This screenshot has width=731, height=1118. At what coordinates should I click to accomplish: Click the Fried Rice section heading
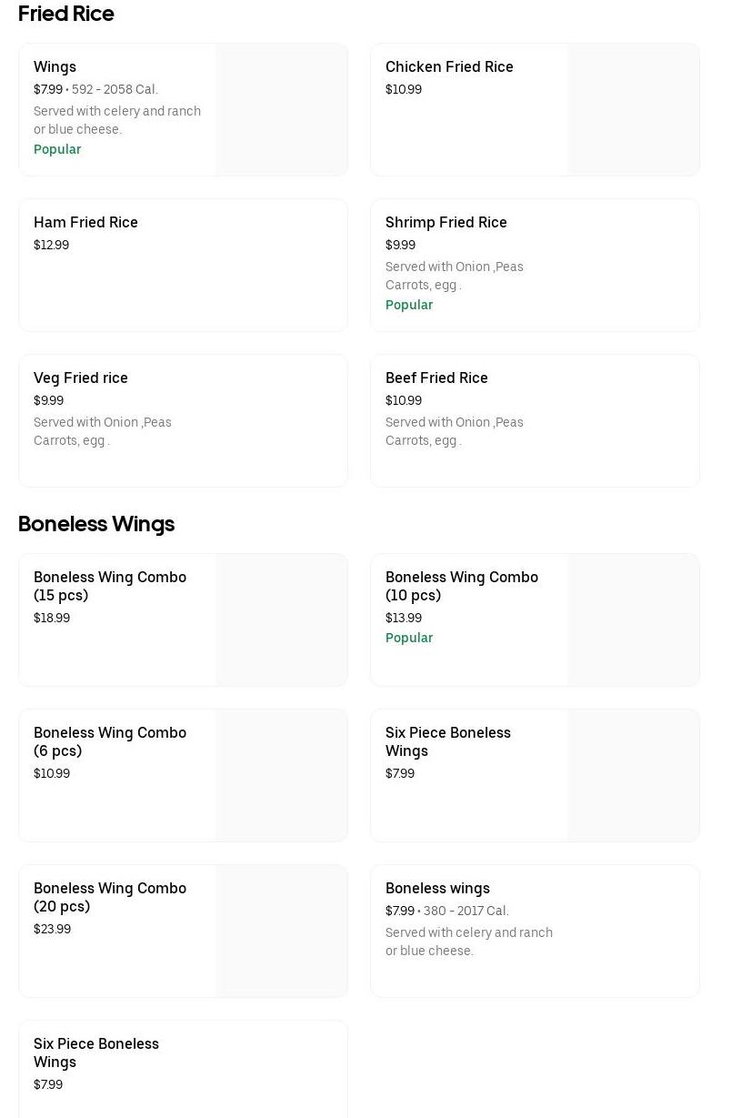(66, 14)
